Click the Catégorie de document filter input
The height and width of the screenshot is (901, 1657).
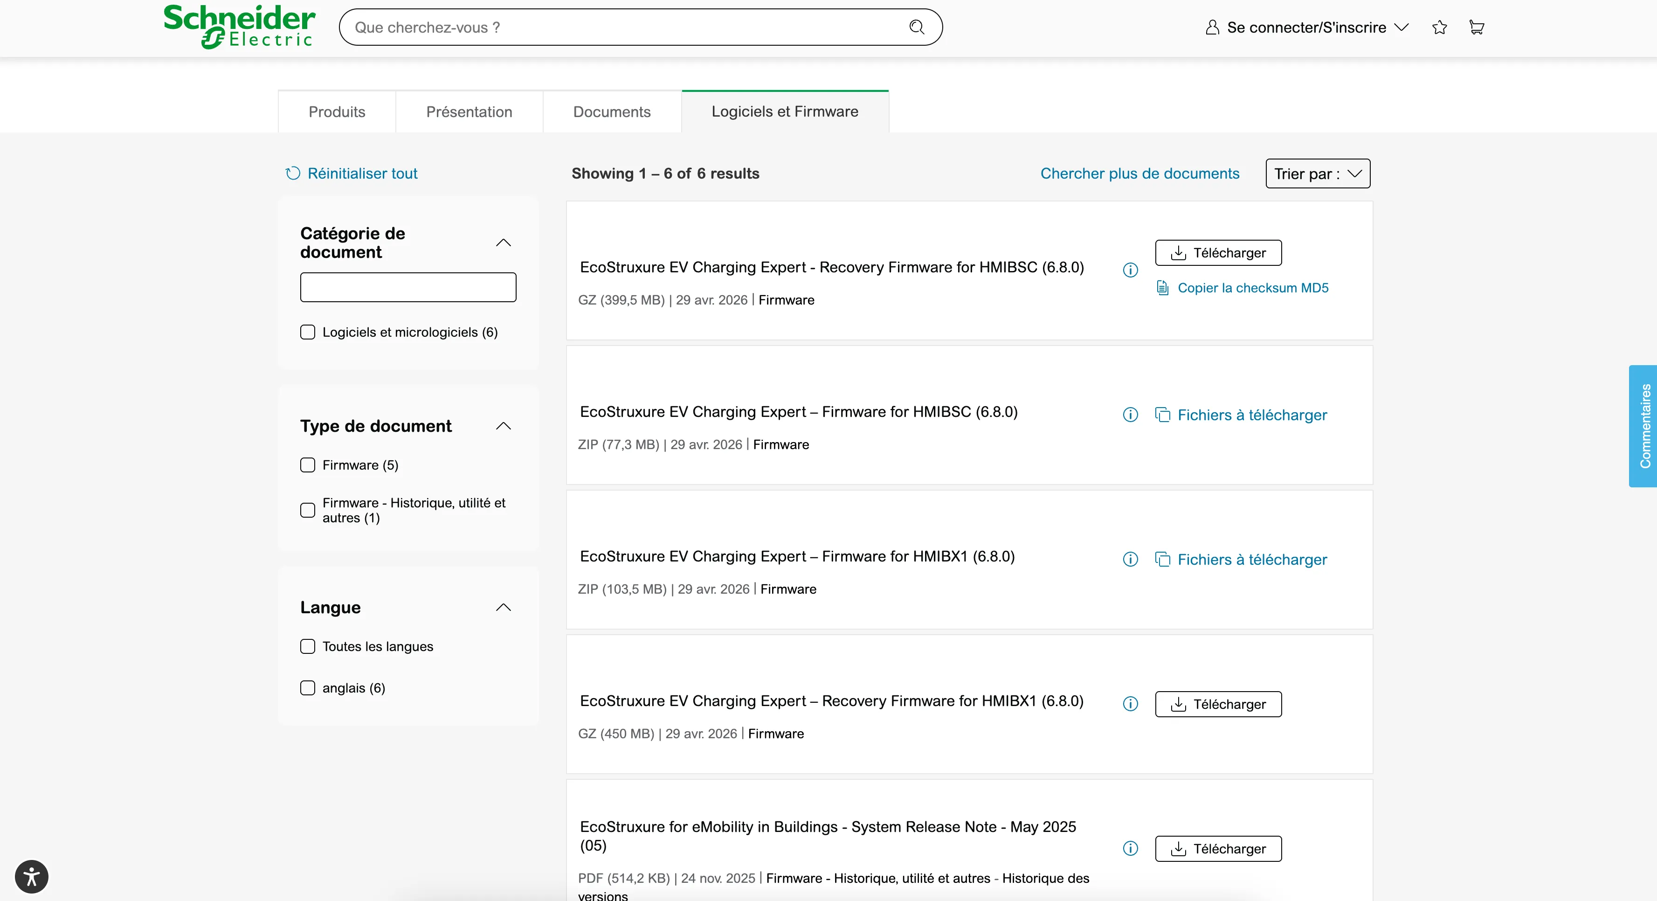pos(408,287)
